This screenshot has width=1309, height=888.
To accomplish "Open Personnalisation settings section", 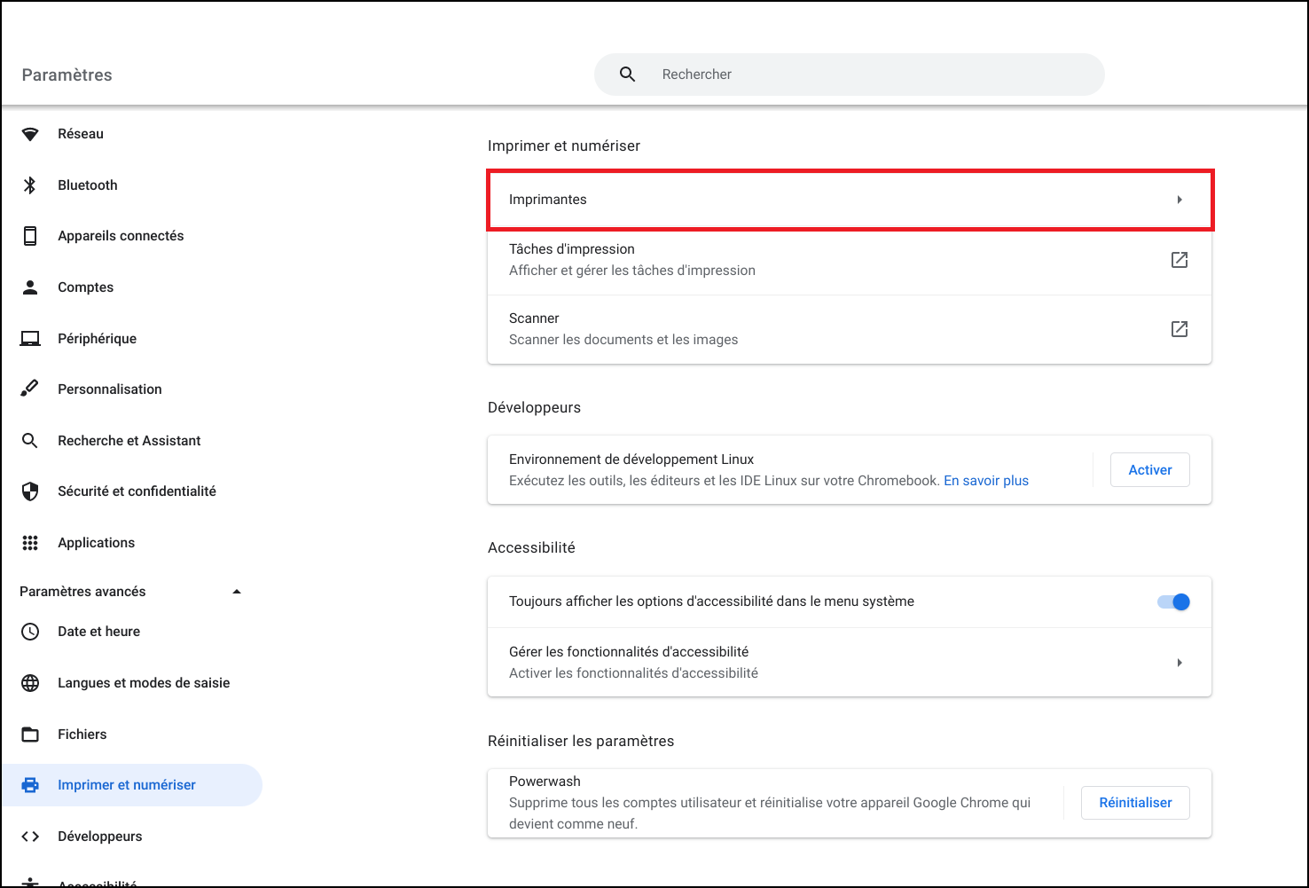I will 109,389.
